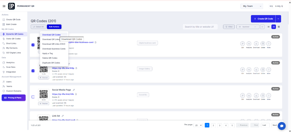Delete the Image Gallery QR code
This screenshot has height=132, width=291.
pyautogui.click(x=263, y=69)
